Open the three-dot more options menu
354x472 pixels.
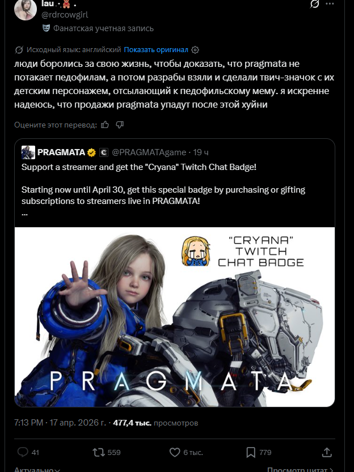(x=330, y=4)
